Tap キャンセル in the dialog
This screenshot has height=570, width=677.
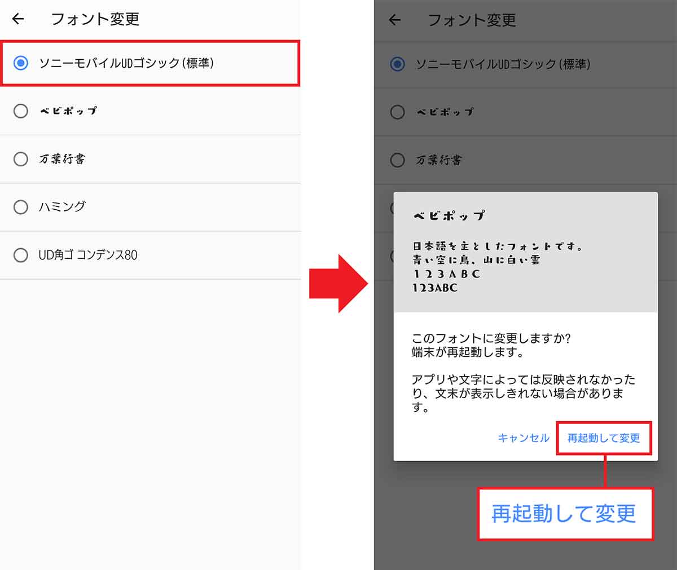pyautogui.click(x=524, y=438)
